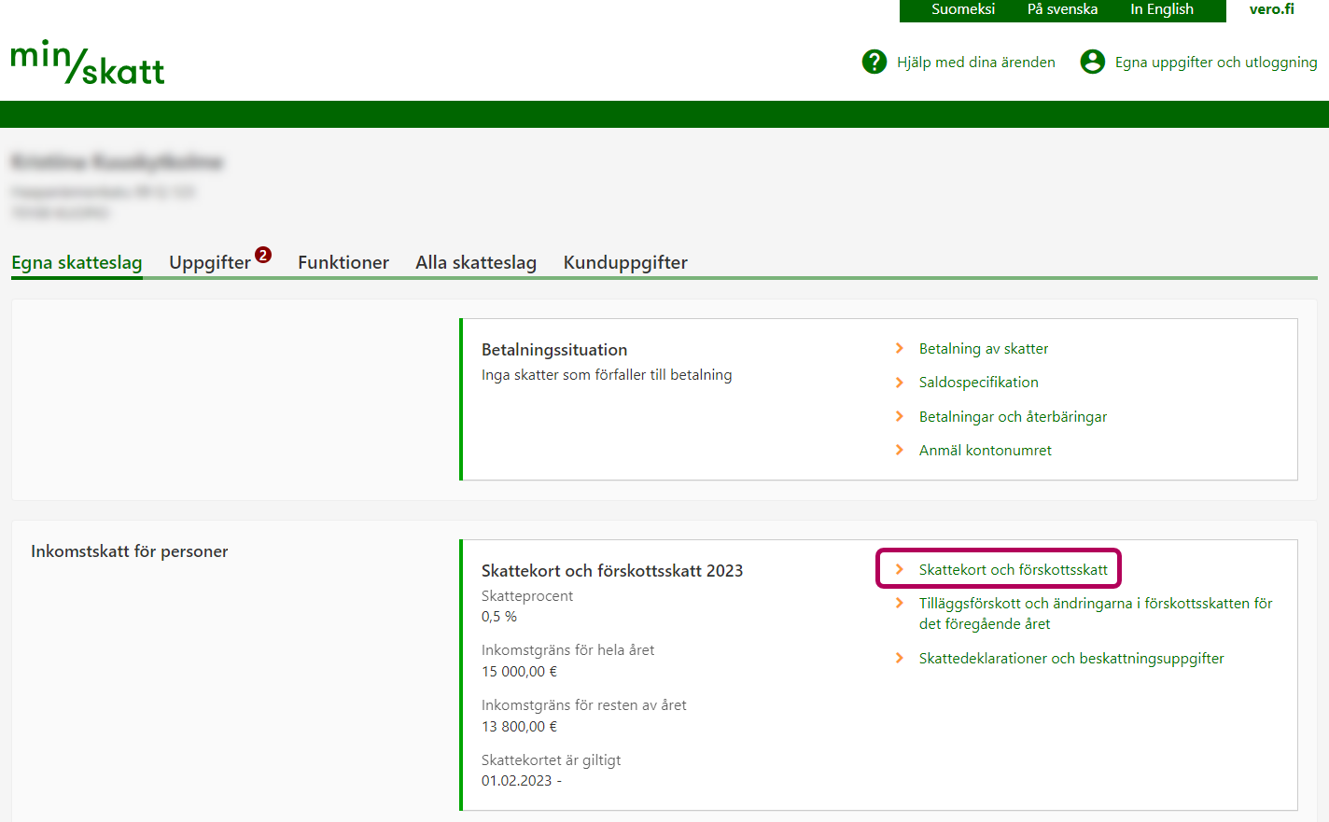1329x822 pixels.
Task: Click the arrow before Skattedeklarationer och beskattningsuppgifter
Action: click(900, 658)
